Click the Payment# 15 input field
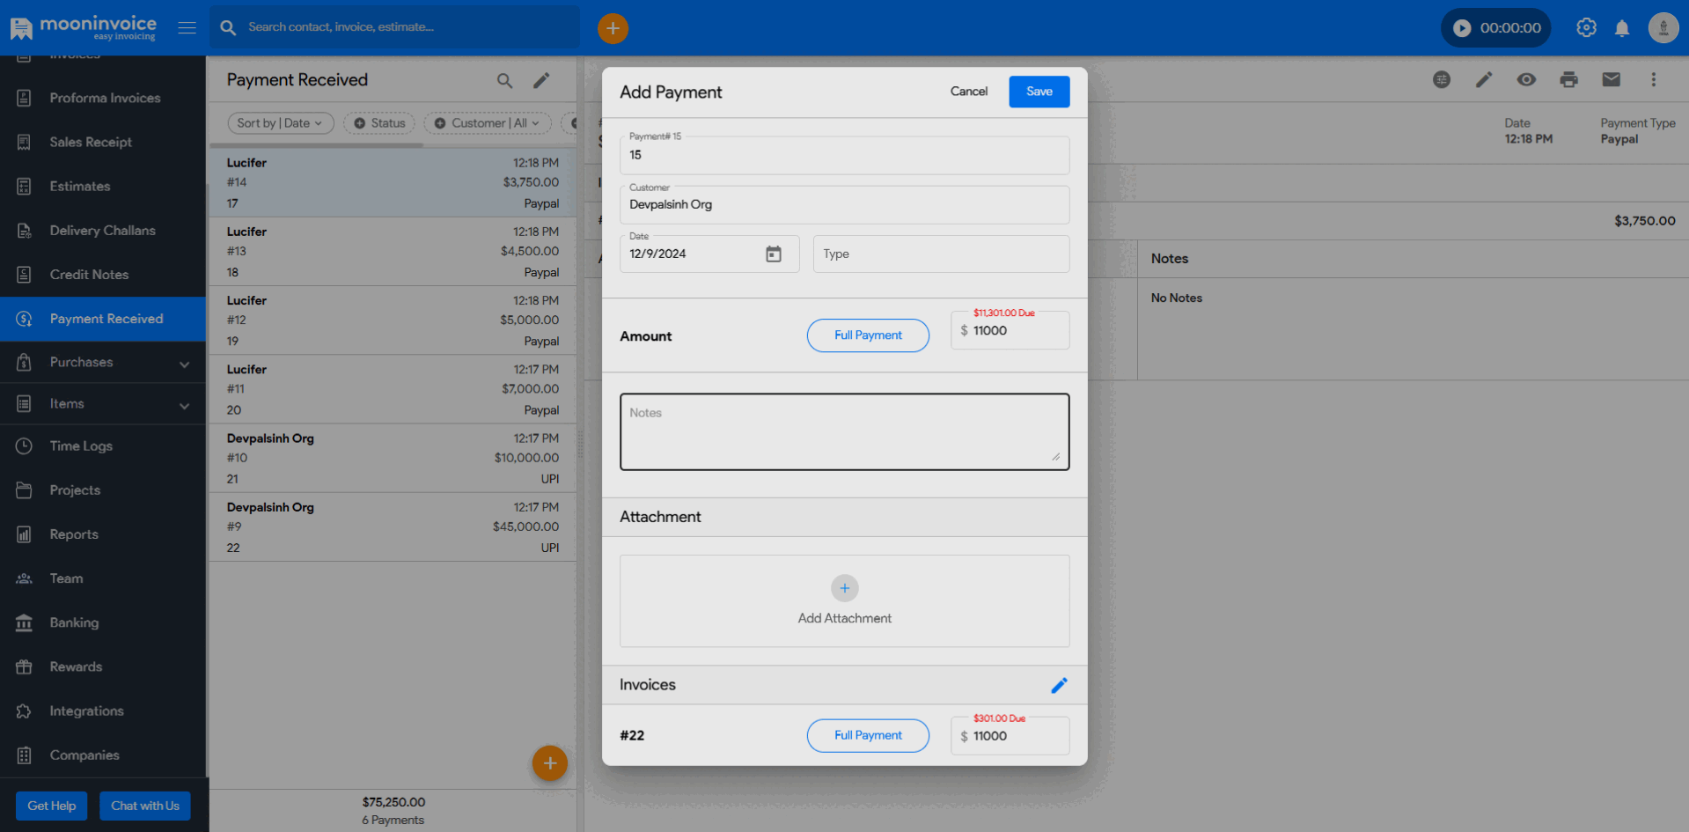Image resolution: width=1689 pixels, height=832 pixels. 844,156
